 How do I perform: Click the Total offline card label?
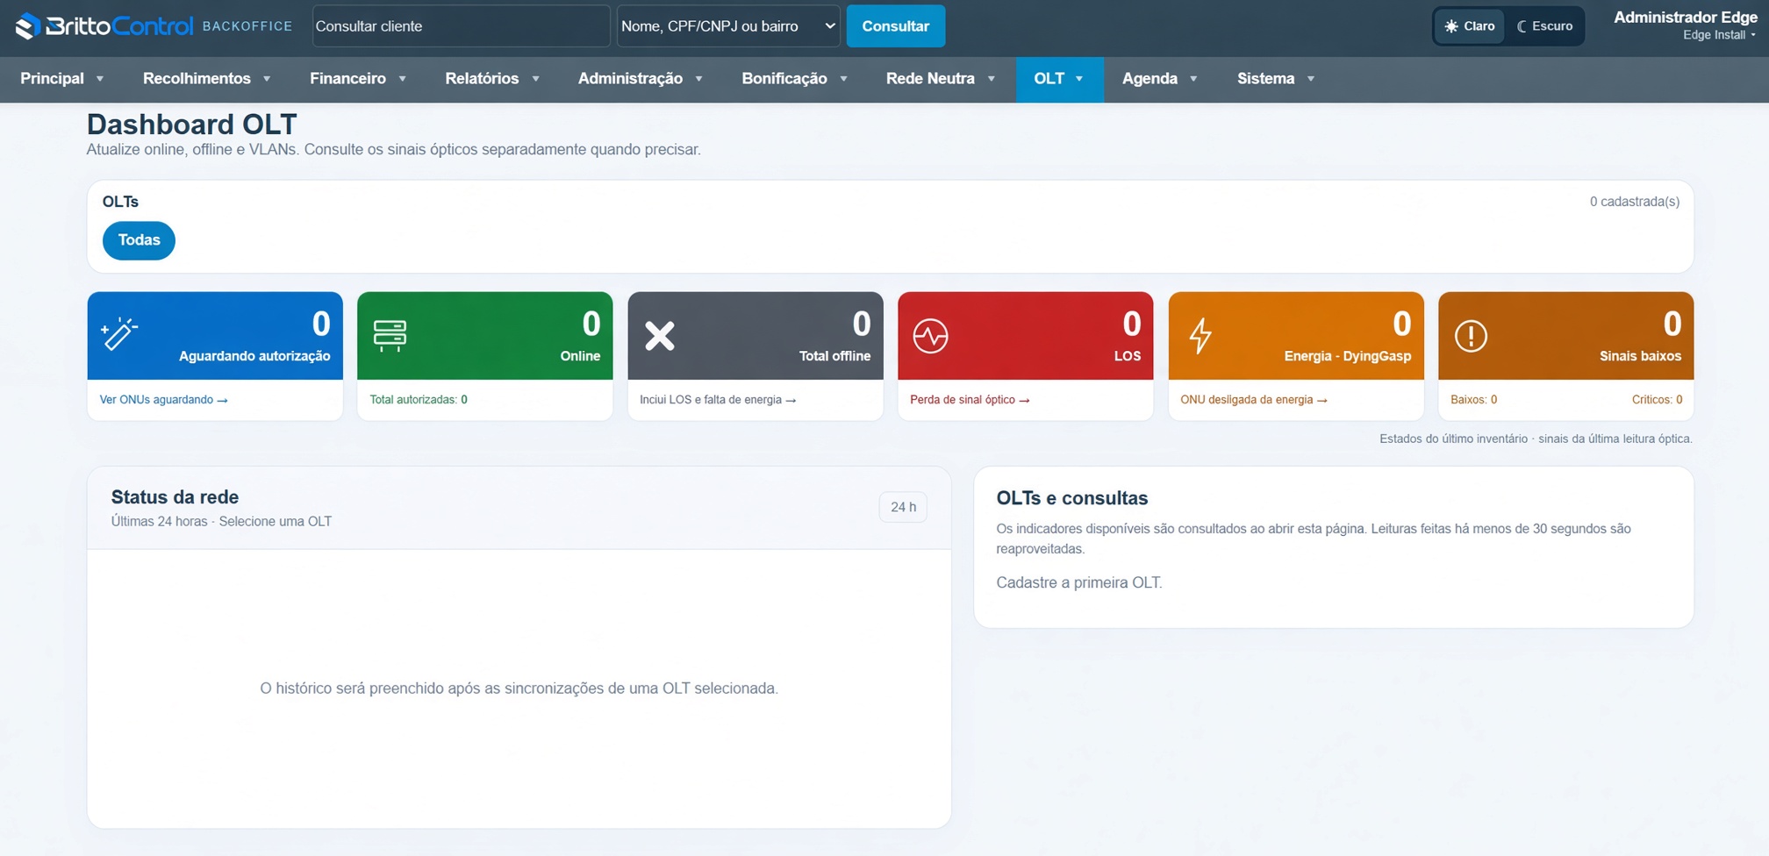click(834, 356)
